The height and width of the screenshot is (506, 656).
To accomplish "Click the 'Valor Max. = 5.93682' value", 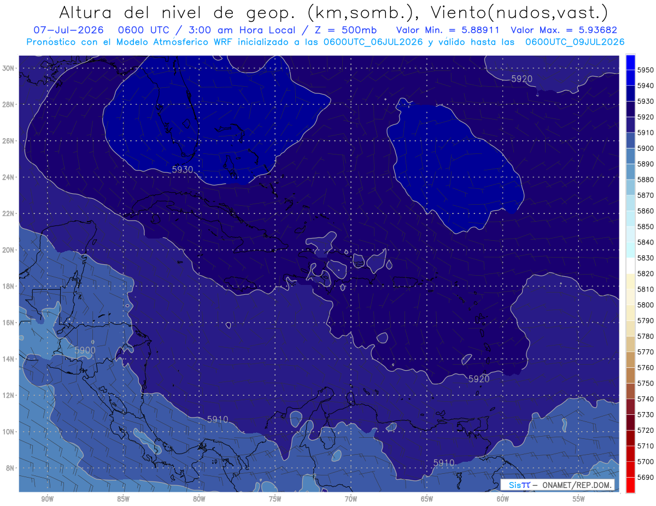I will [564, 30].
